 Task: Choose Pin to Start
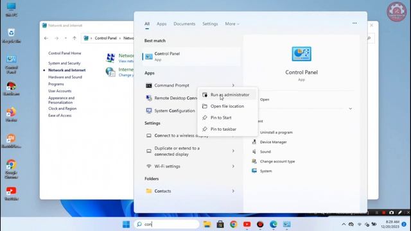(227, 118)
